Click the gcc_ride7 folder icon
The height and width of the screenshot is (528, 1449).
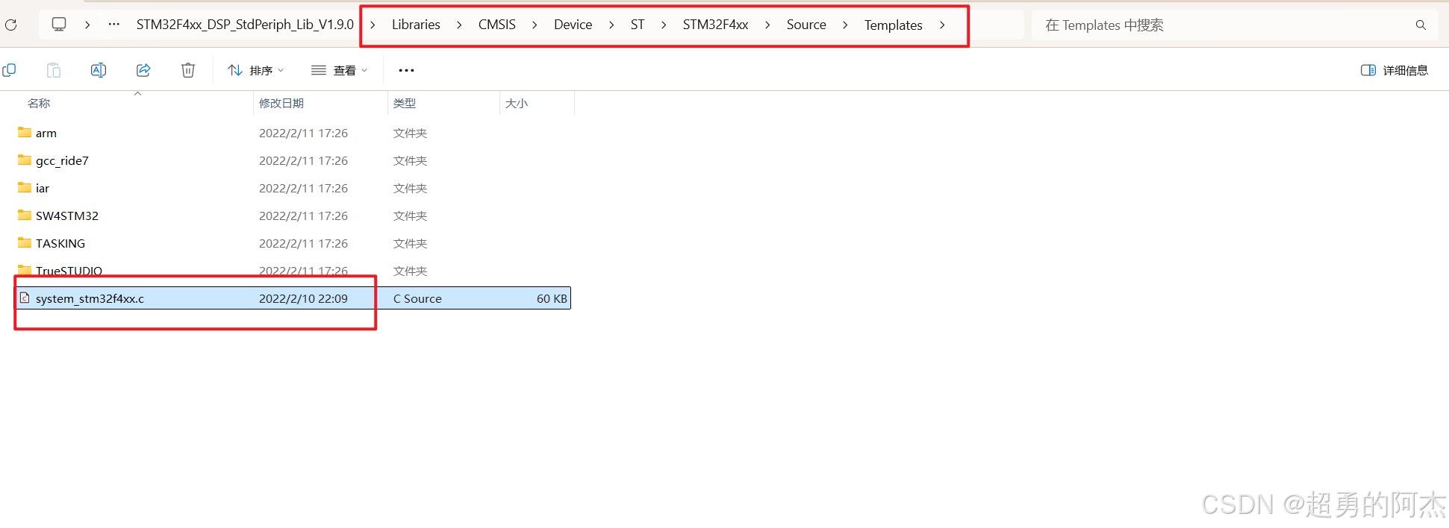click(25, 160)
